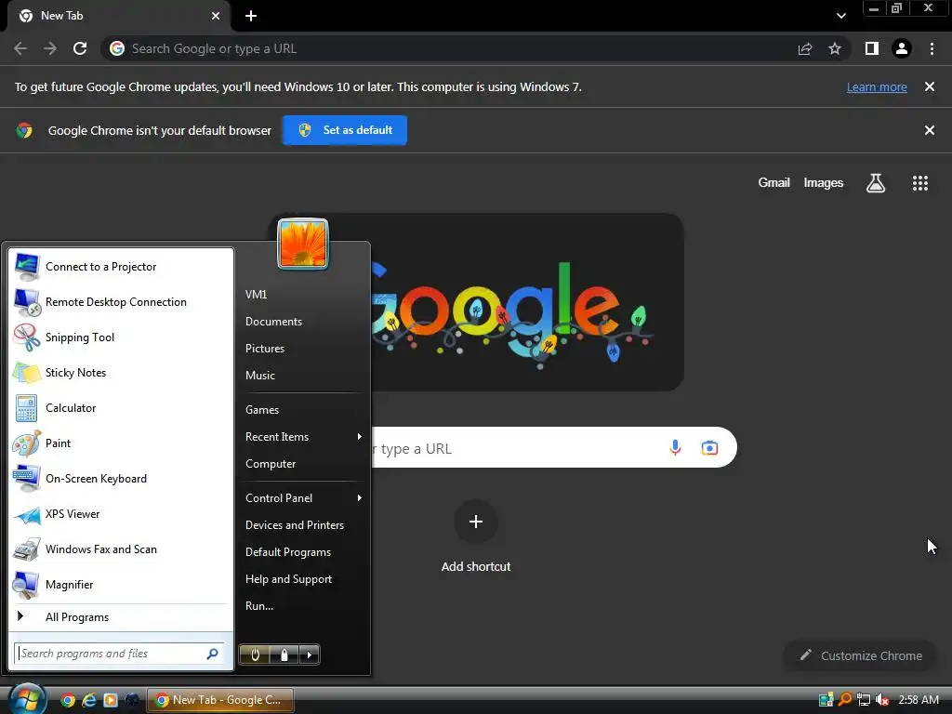The width and height of the screenshot is (952, 714).
Task: Open Documents from Start menu
Action: (x=304, y=321)
